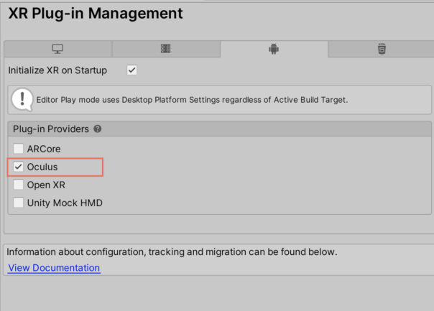Tick the Unity Mock HMD checkbox
This screenshot has height=311, width=434.
click(19, 203)
